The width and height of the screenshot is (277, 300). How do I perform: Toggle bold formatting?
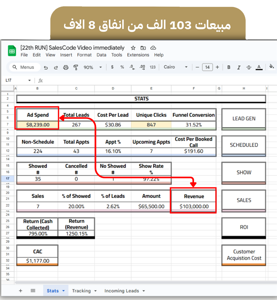click(x=229, y=67)
